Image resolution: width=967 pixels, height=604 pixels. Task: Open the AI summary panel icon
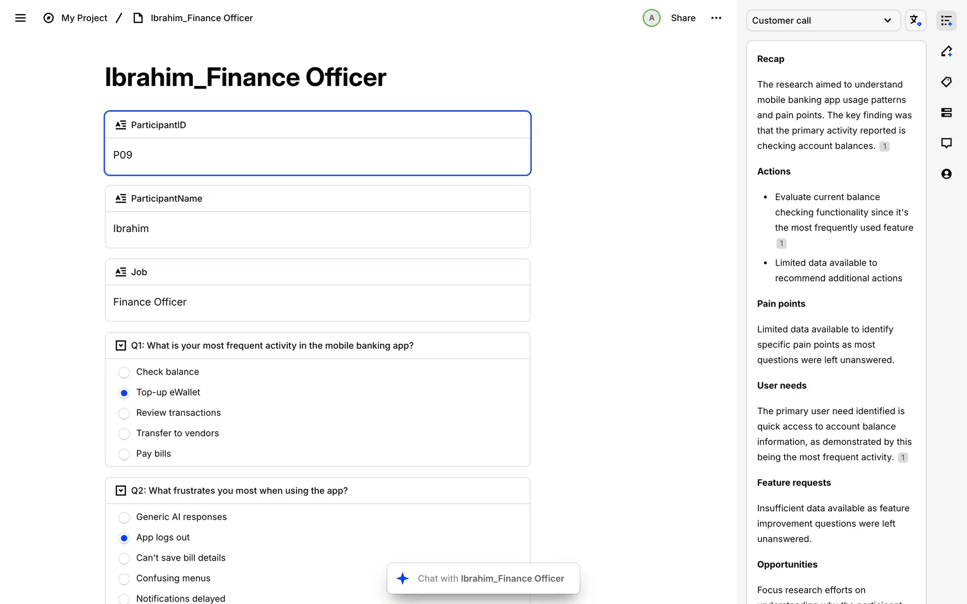[x=946, y=21]
